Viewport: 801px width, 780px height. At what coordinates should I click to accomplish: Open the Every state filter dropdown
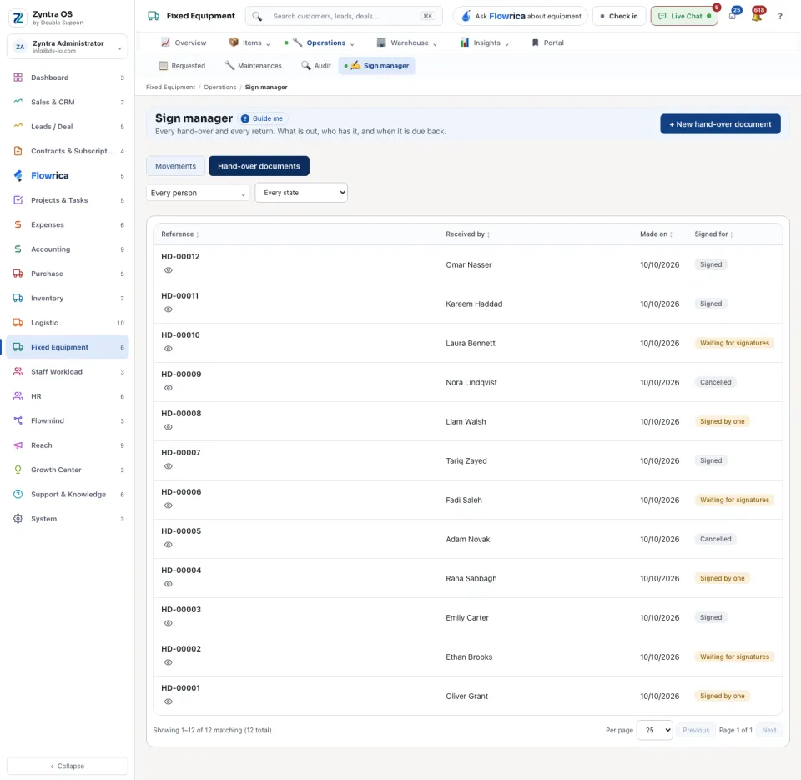pyautogui.click(x=301, y=193)
